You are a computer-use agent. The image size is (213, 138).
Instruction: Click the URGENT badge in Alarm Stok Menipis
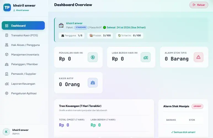click(197, 106)
